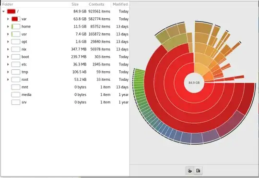
Task: Expand the home folder
Action: [x=8, y=26]
